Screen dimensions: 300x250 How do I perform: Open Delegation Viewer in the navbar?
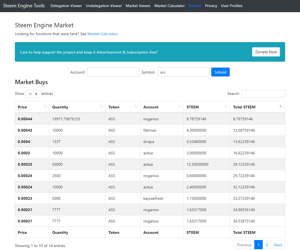pyautogui.click(x=66, y=6)
